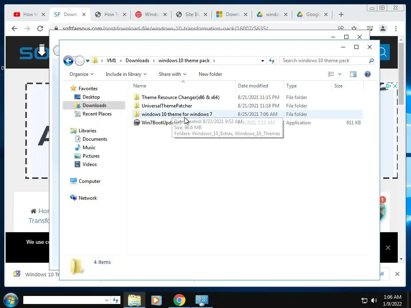
Task: Open Desktop in the navigation pane
Action: pyautogui.click(x=91, y=97)
